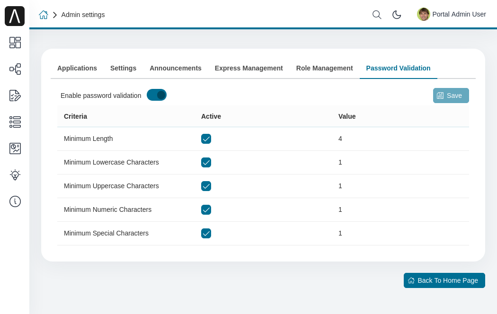Click Back To Home Page
The height and width of the screenshot is (314, 497).
click(444, 280)
